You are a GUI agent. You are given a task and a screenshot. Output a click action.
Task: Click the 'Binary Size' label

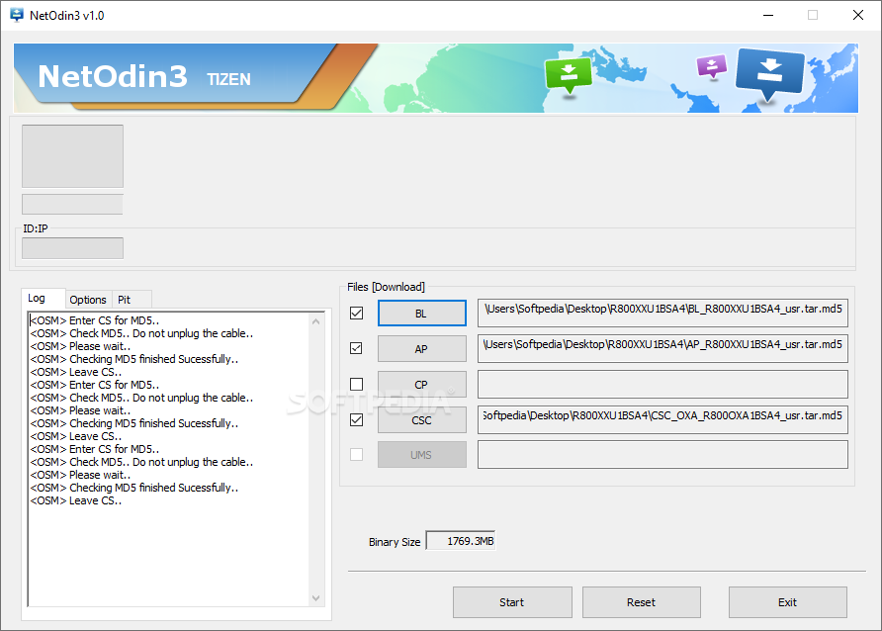[395, 542]
